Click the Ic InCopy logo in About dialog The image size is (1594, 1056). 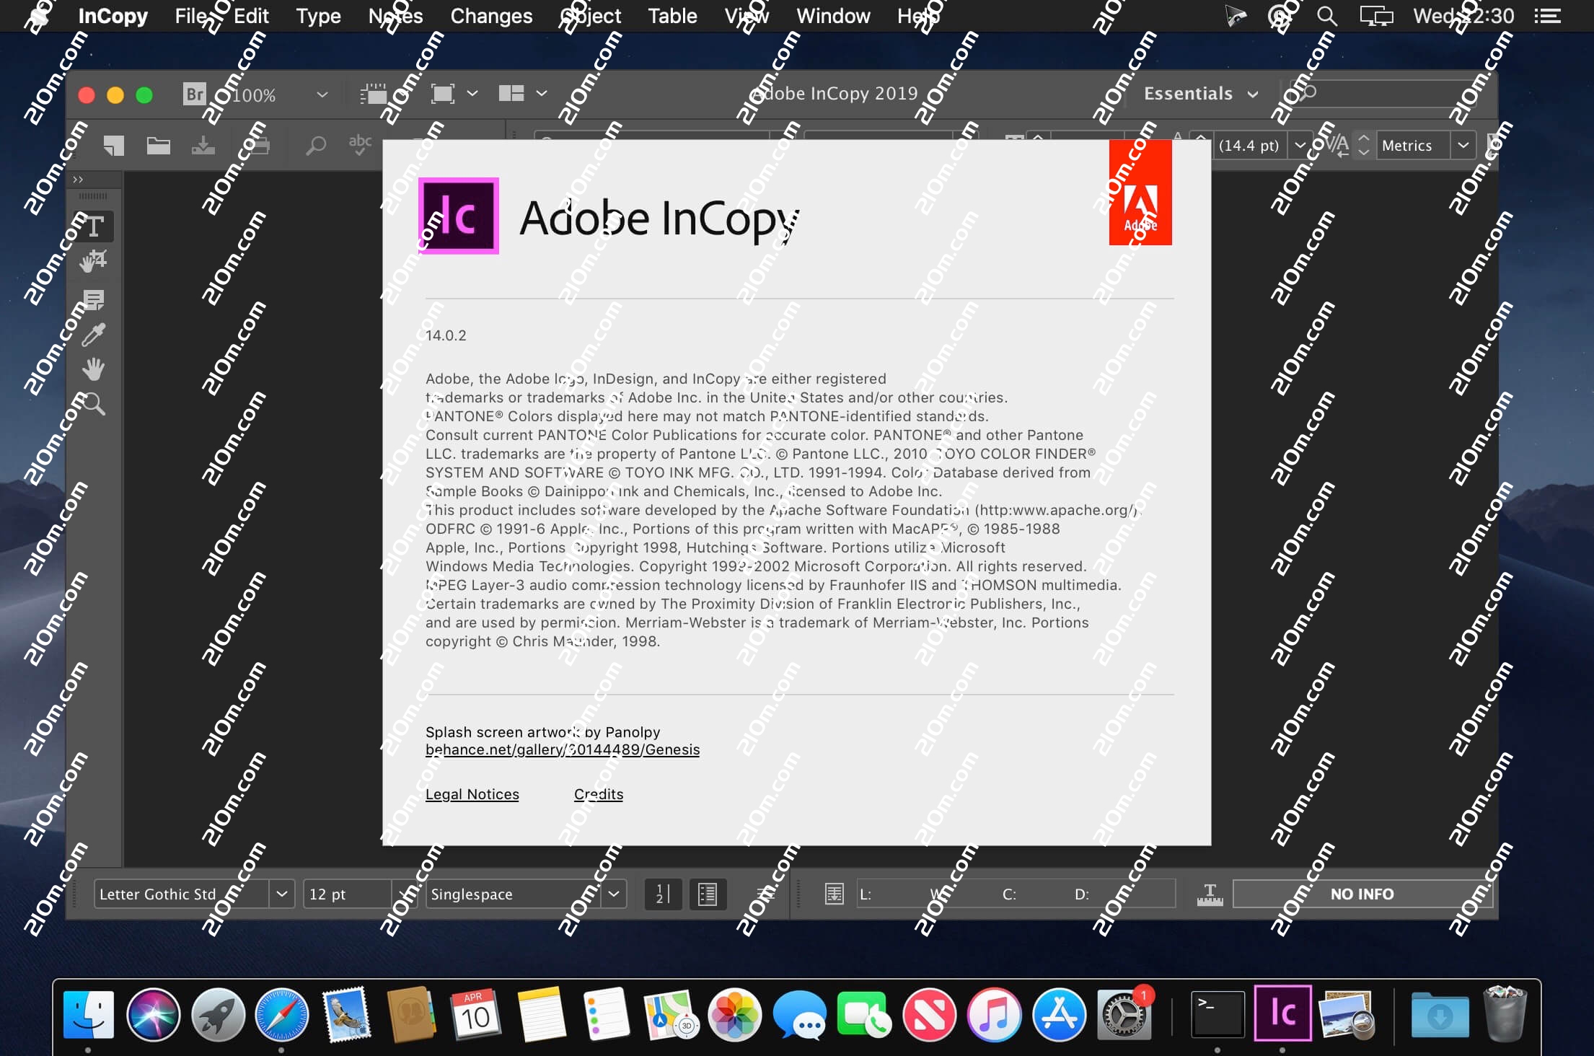(x=459, y=216)
